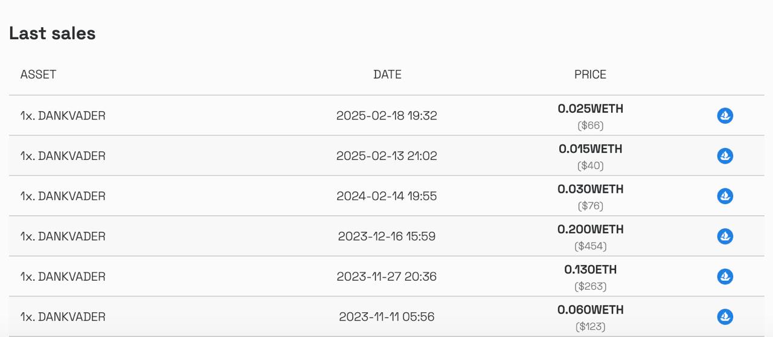Image resolution: width=773 pixels, height=337 pixels.
Task: Click the DATE column header
Action: (x=387, y=74)
